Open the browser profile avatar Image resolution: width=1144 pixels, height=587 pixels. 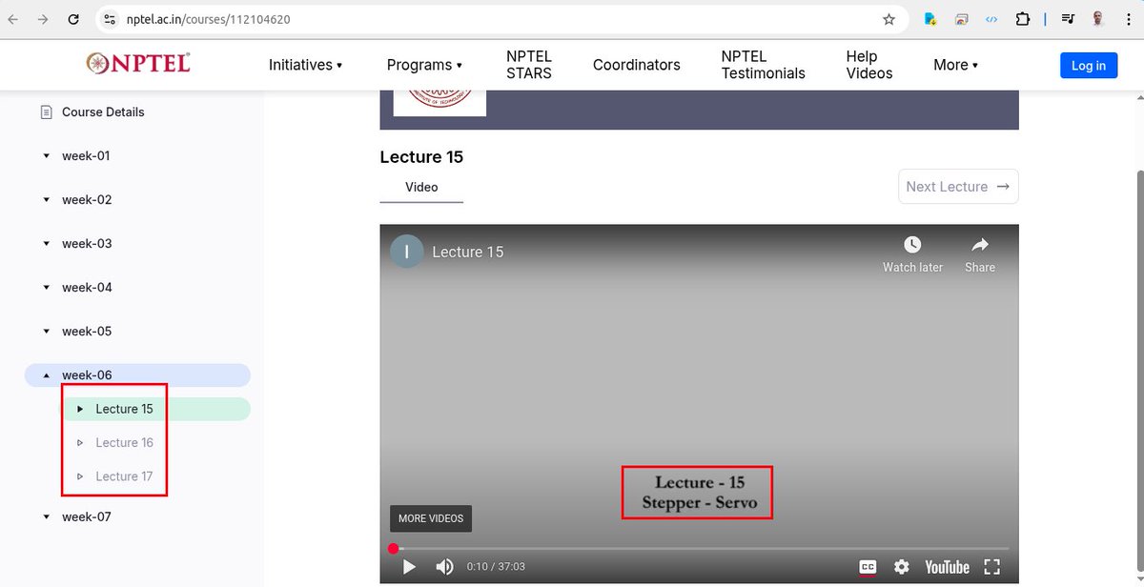pyautogui.click(x=1099, y=19)
